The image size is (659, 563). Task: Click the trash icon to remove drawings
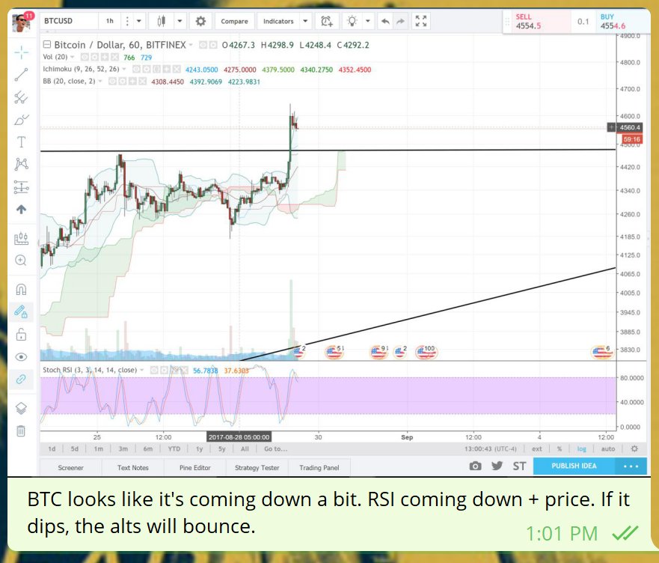point(21,430)
